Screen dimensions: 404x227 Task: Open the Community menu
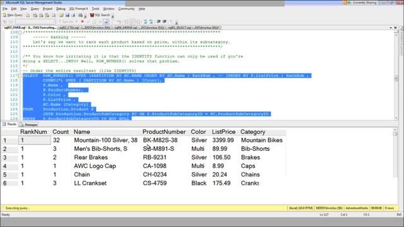[x=126, y=9]
